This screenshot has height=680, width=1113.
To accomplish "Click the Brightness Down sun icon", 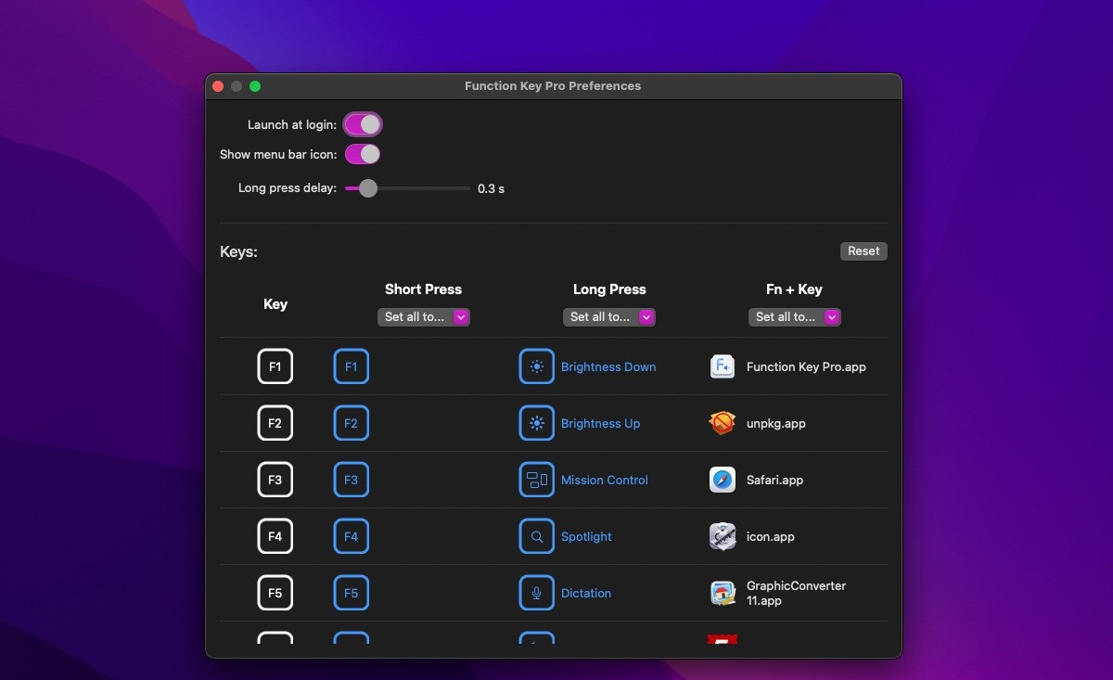I will pyautogui.click(x=536, y=366).
